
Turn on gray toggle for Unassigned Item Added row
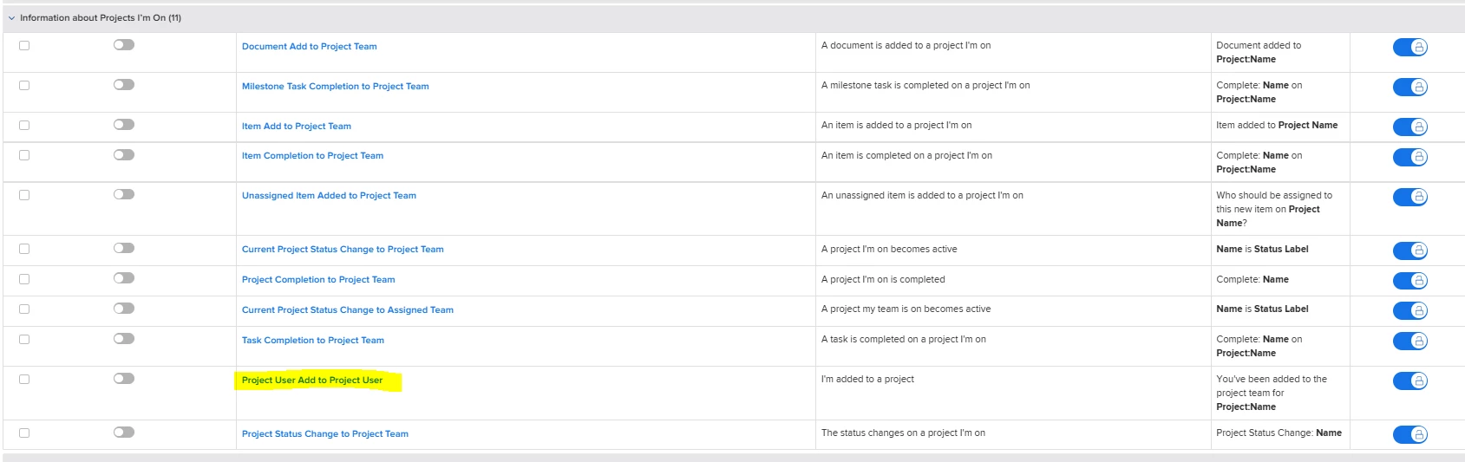coord(124,194)
